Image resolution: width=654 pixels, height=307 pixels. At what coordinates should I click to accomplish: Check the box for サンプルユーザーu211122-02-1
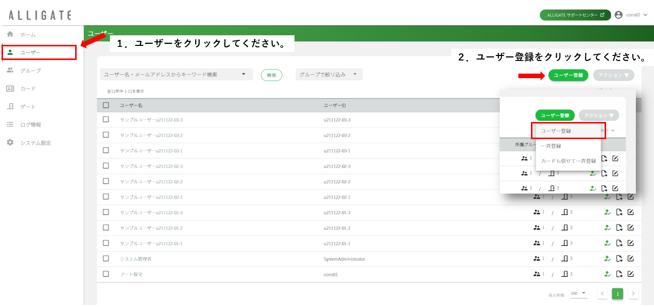106,197
